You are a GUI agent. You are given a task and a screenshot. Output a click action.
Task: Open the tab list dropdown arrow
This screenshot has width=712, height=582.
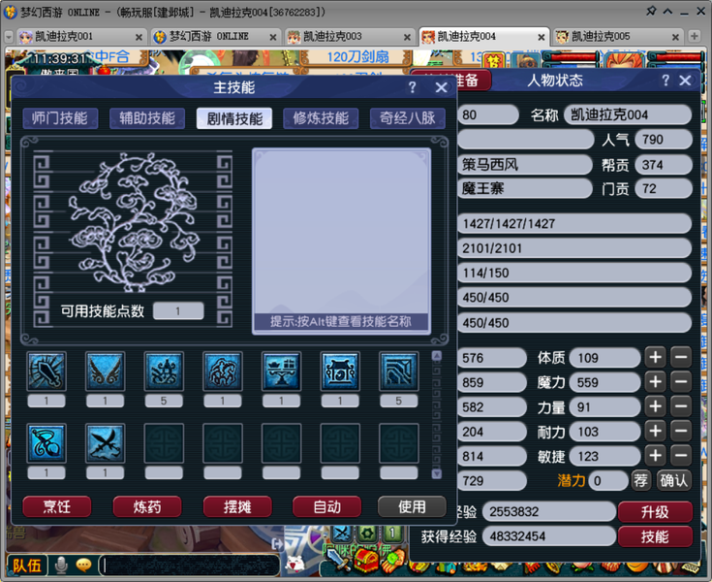9,37
